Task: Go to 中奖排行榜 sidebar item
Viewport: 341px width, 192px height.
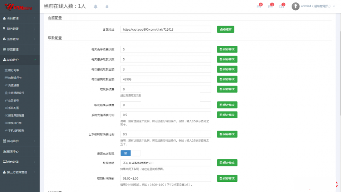Action: coord(15,123)
